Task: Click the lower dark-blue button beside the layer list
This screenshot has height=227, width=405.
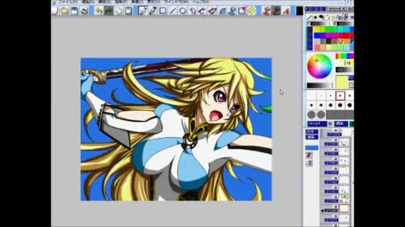Action: 312,137
